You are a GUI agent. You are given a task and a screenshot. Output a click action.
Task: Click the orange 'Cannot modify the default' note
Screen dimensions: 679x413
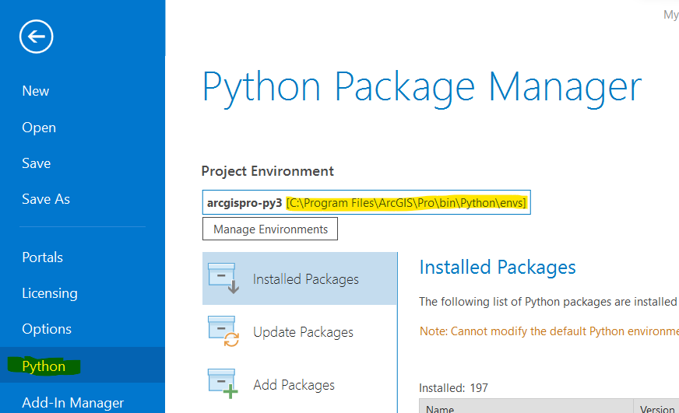tap(549, 331)
